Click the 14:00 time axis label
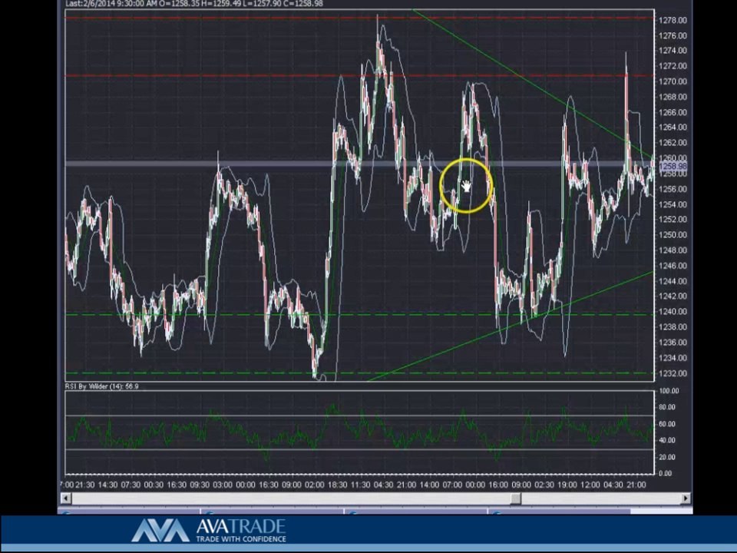The width and height of the screenshot is (737, 553). click(x=429, y=485)
